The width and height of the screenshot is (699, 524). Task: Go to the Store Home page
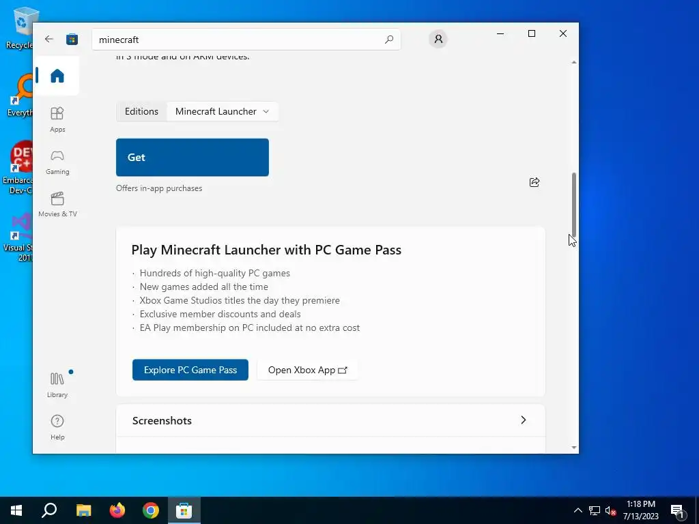point(57,76)
